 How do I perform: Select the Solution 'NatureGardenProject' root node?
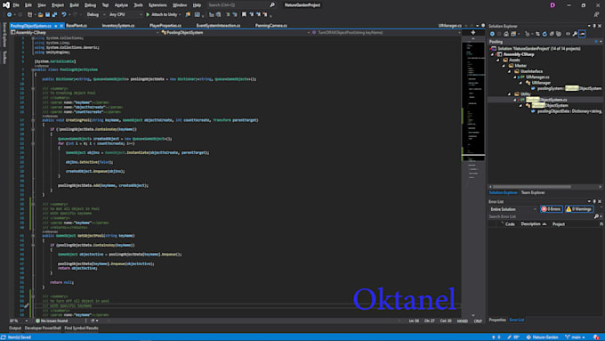[538, 49]
